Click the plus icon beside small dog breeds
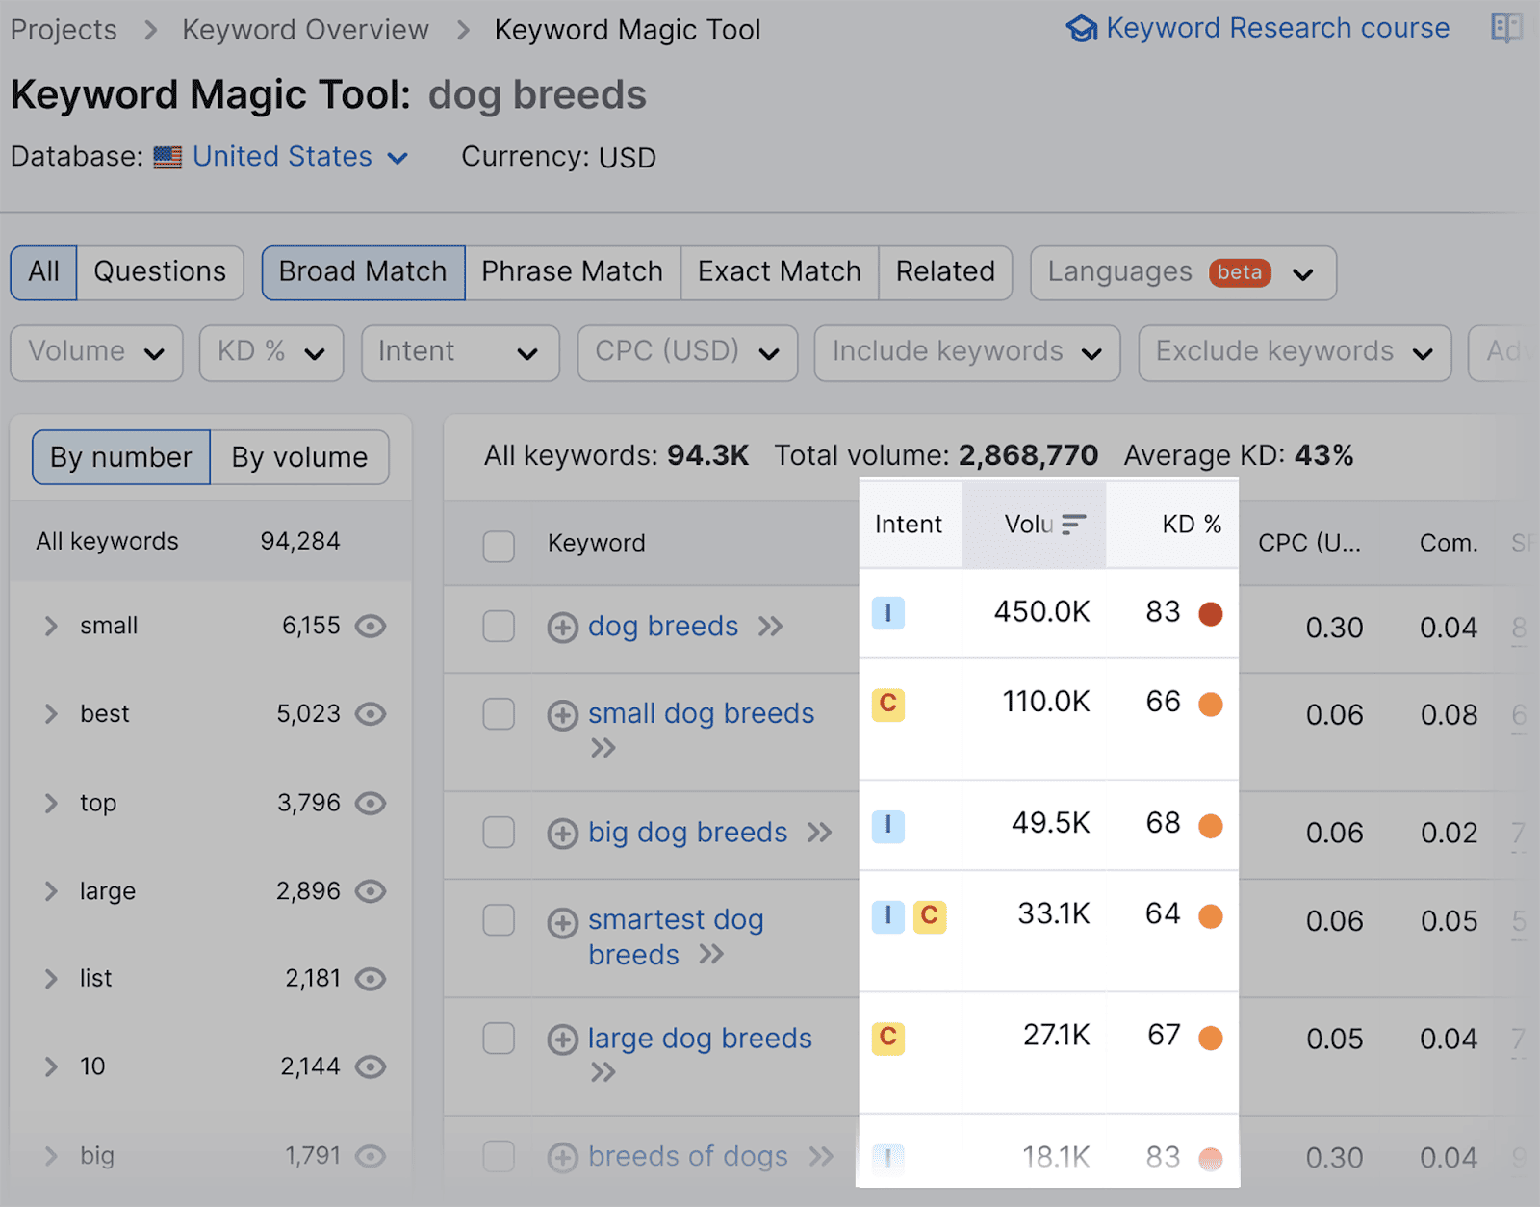This screenshot has width=1540, height=1207. click(562, 713)
